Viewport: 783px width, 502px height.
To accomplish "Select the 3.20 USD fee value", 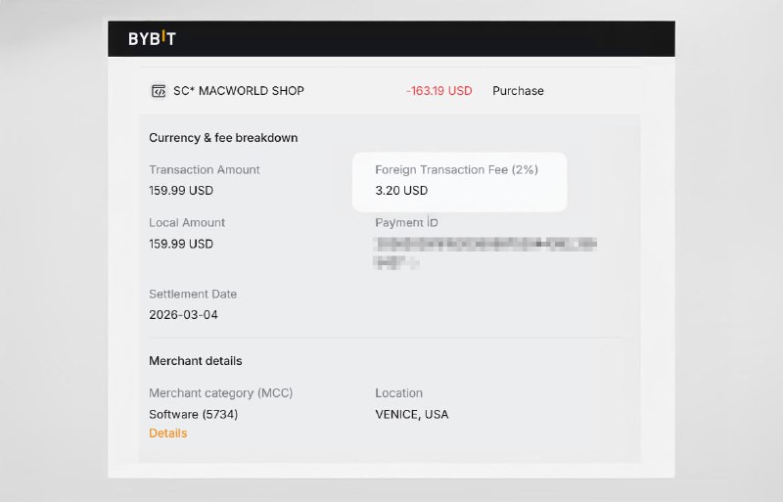I will pyautogui.click(x=401, y=190).
